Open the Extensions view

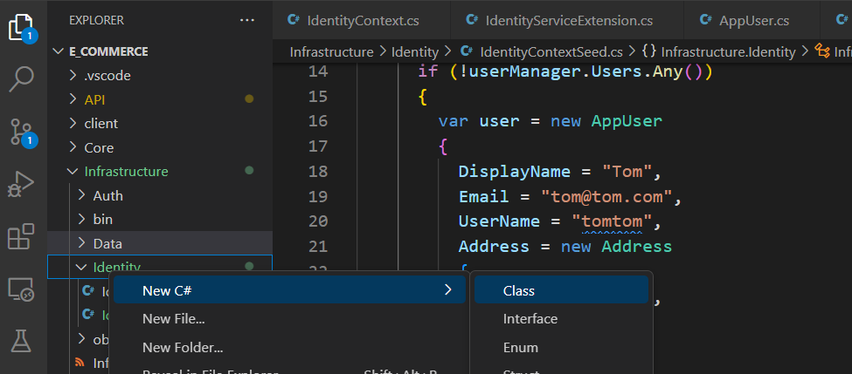pyautogui.click(x=21, y=236)
